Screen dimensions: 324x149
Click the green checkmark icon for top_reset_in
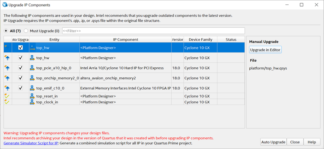point(7,96)
